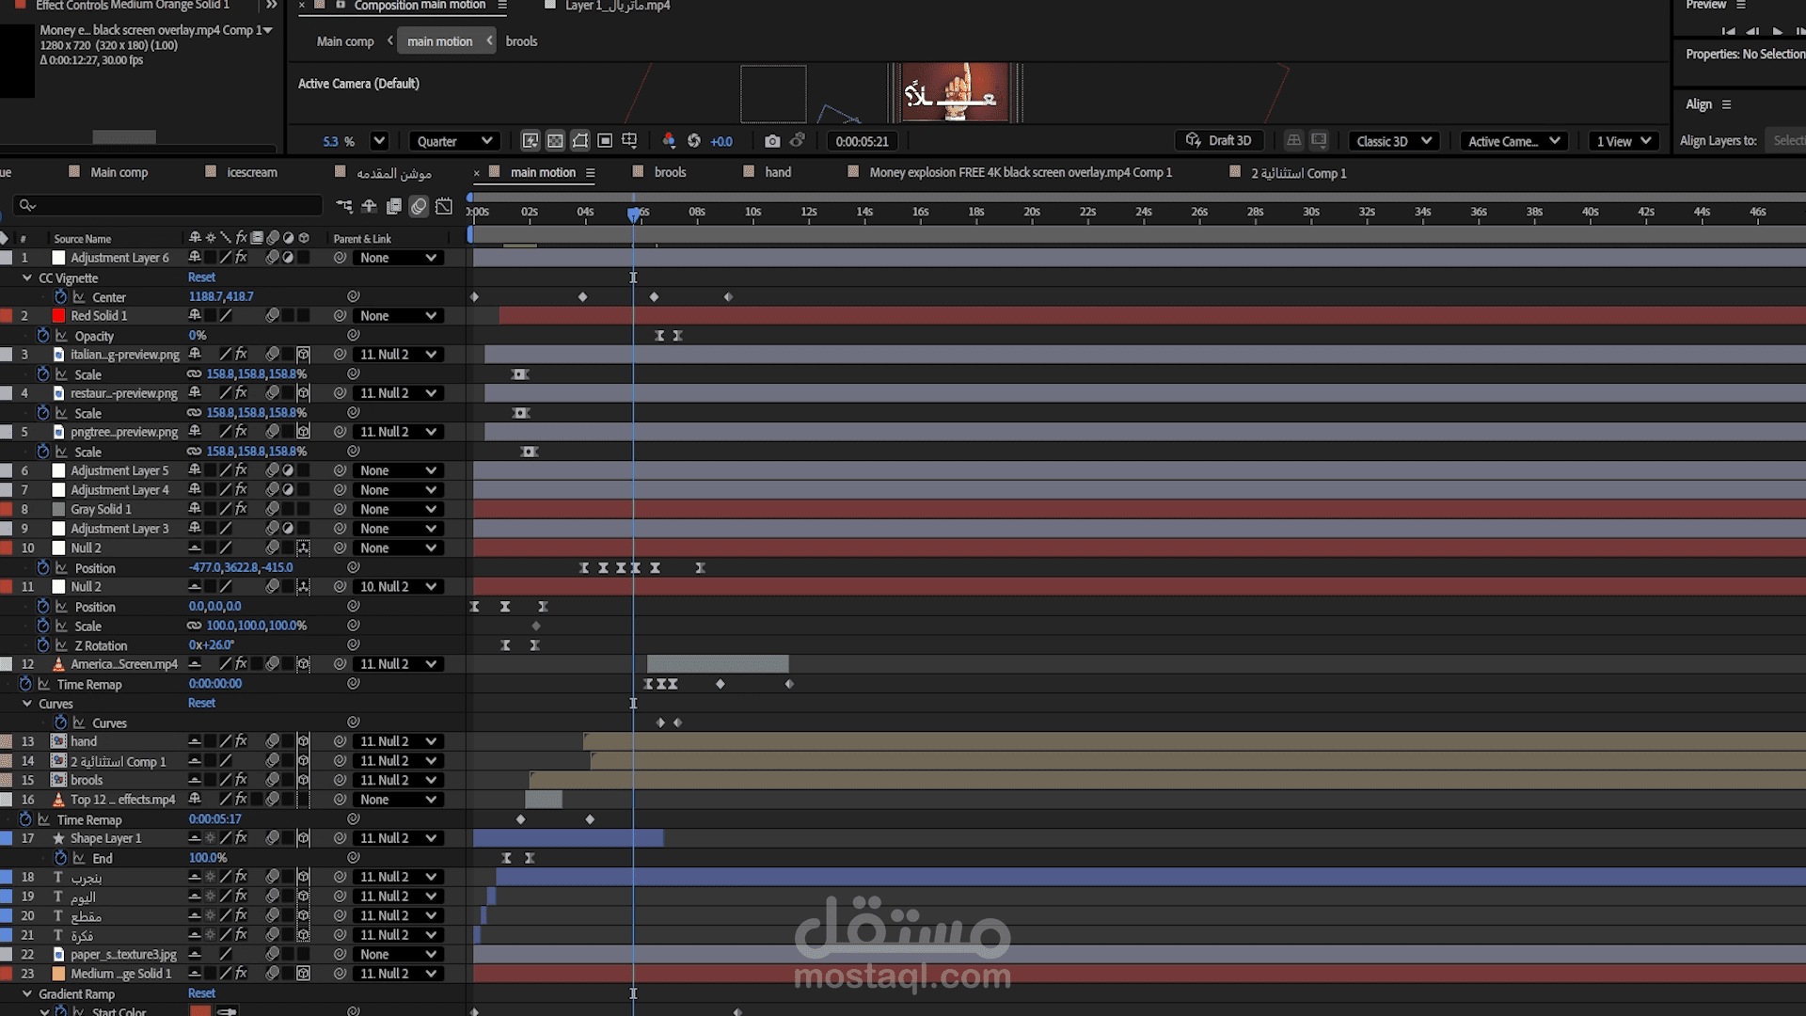This screenshot has height=1016, width=1806.
Task: Switch to the brools timeline tab
Action: click(670, 172)
